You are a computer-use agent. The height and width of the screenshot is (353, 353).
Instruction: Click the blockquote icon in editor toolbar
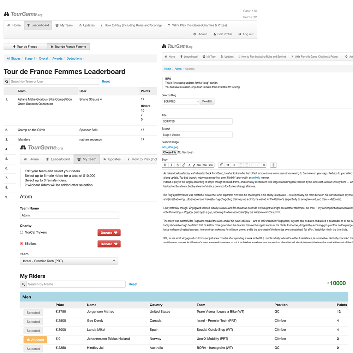pyautogui.click(x=227, y=165)
